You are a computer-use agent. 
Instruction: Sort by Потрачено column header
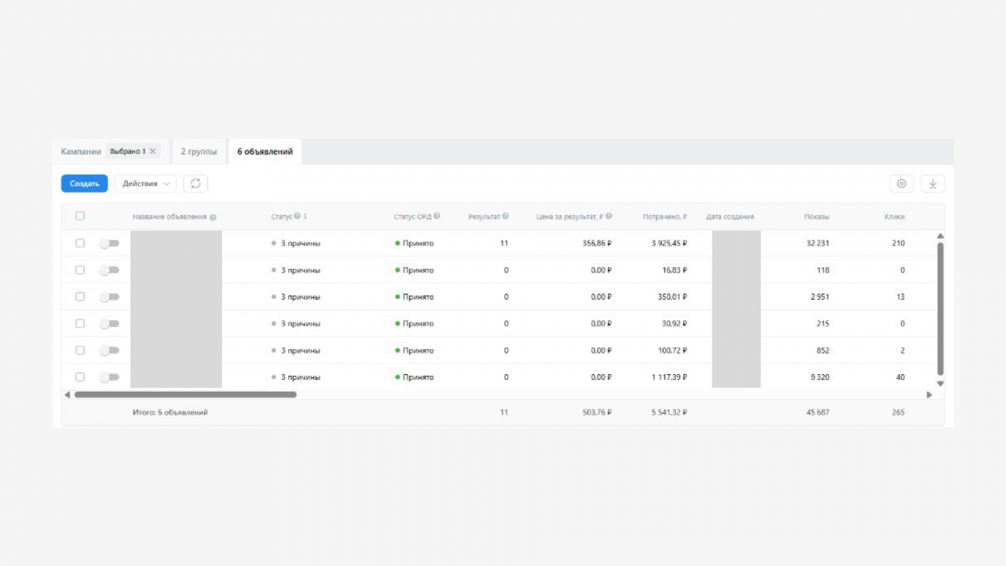pos(665,216)
